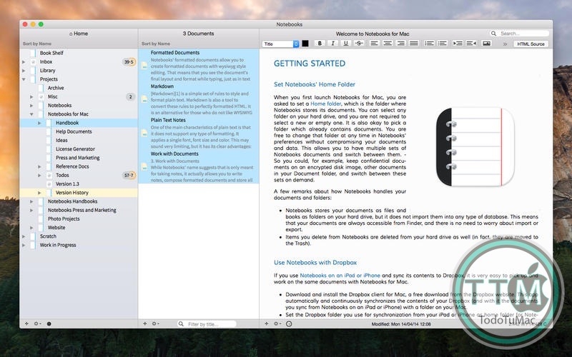Insert an image with the picture icon
The height and width of the screenshot is (357, 572).
[x=487, y=44]
